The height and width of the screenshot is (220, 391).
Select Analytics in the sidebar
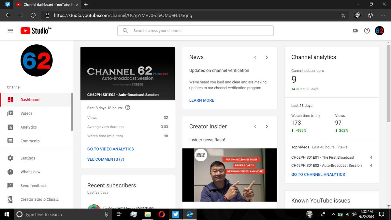click(35, 127)
